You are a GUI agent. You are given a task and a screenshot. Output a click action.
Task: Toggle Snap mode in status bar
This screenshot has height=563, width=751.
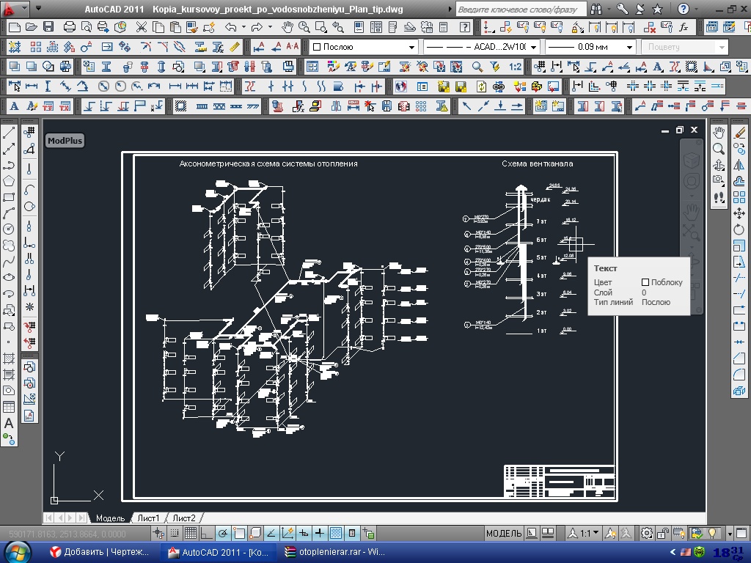(175, 533)
